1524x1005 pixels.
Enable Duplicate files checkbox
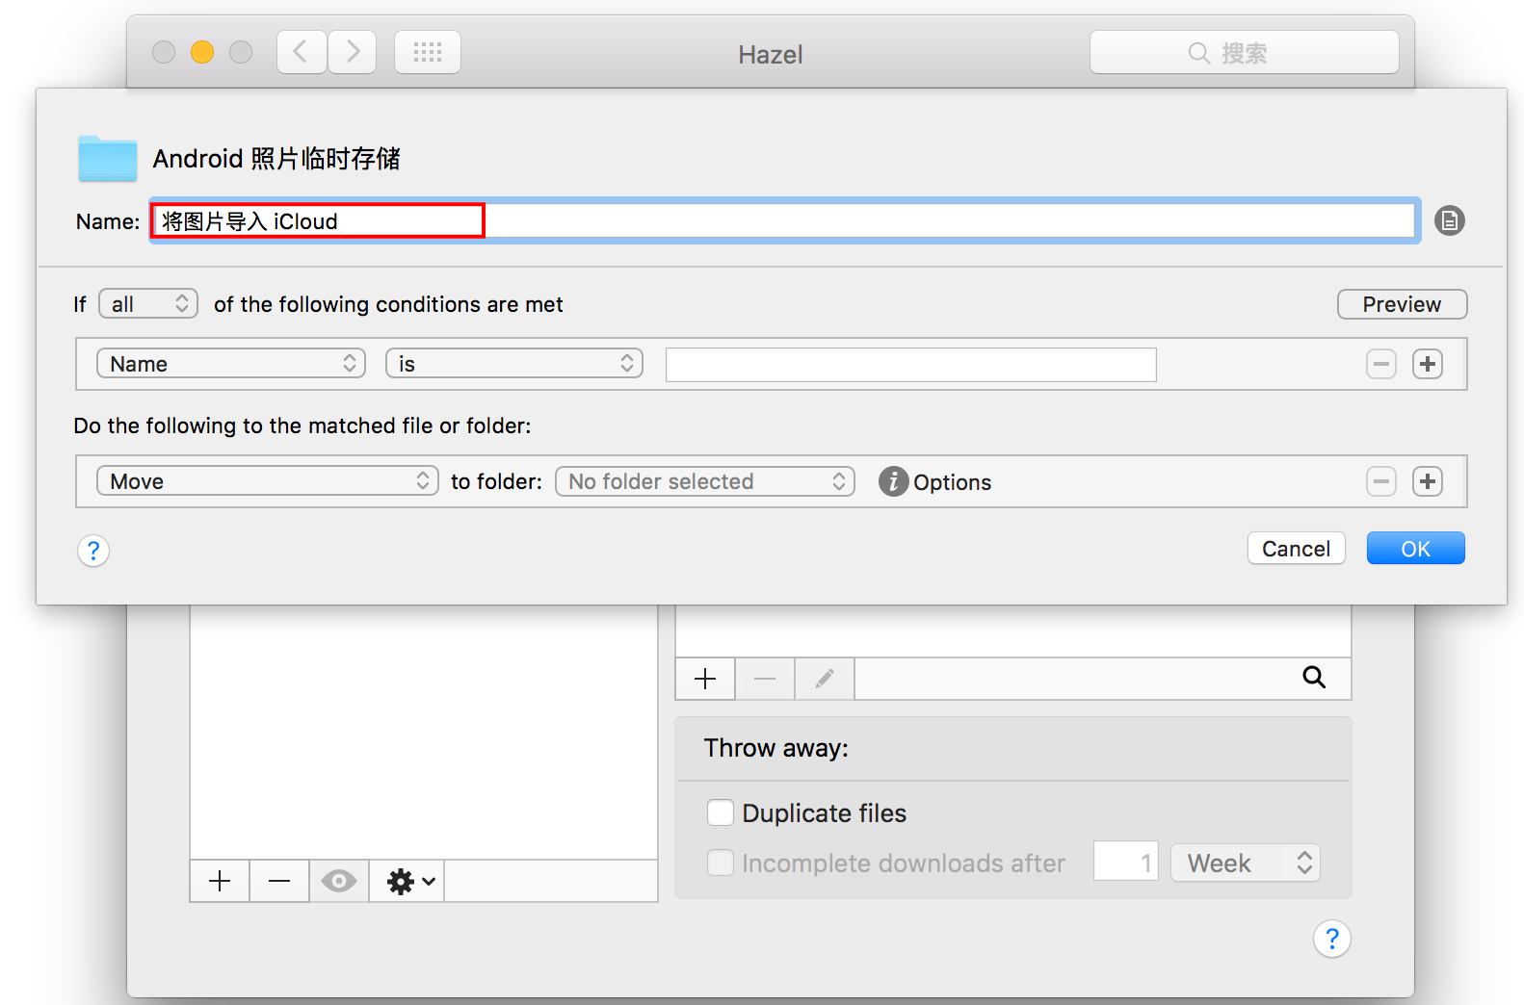click(x=721, y=813)
